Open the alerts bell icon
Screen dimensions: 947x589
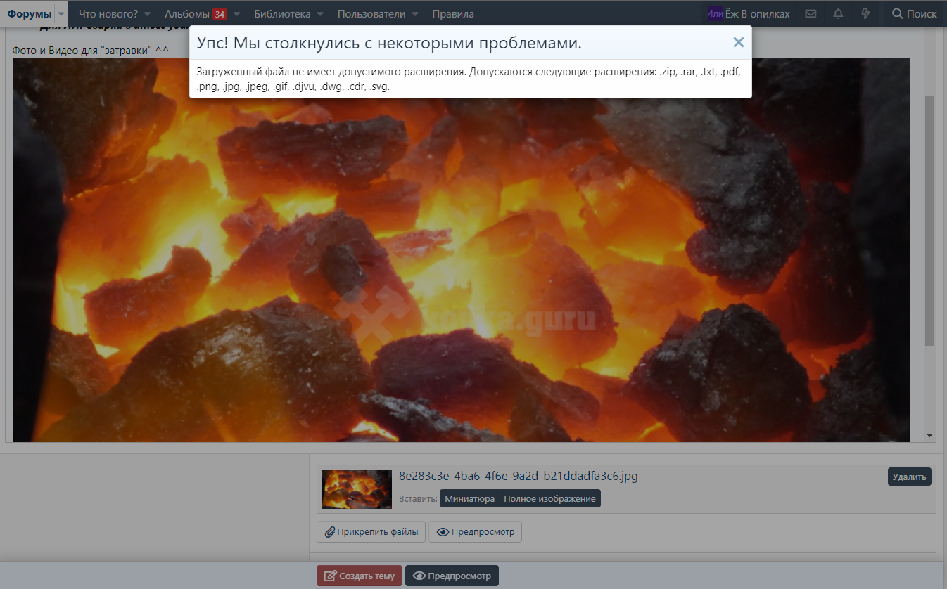pyautogui.click(x=838, y=13)
